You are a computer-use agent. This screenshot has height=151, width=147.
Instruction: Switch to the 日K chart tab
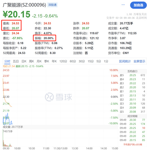[x=24, y=61]
